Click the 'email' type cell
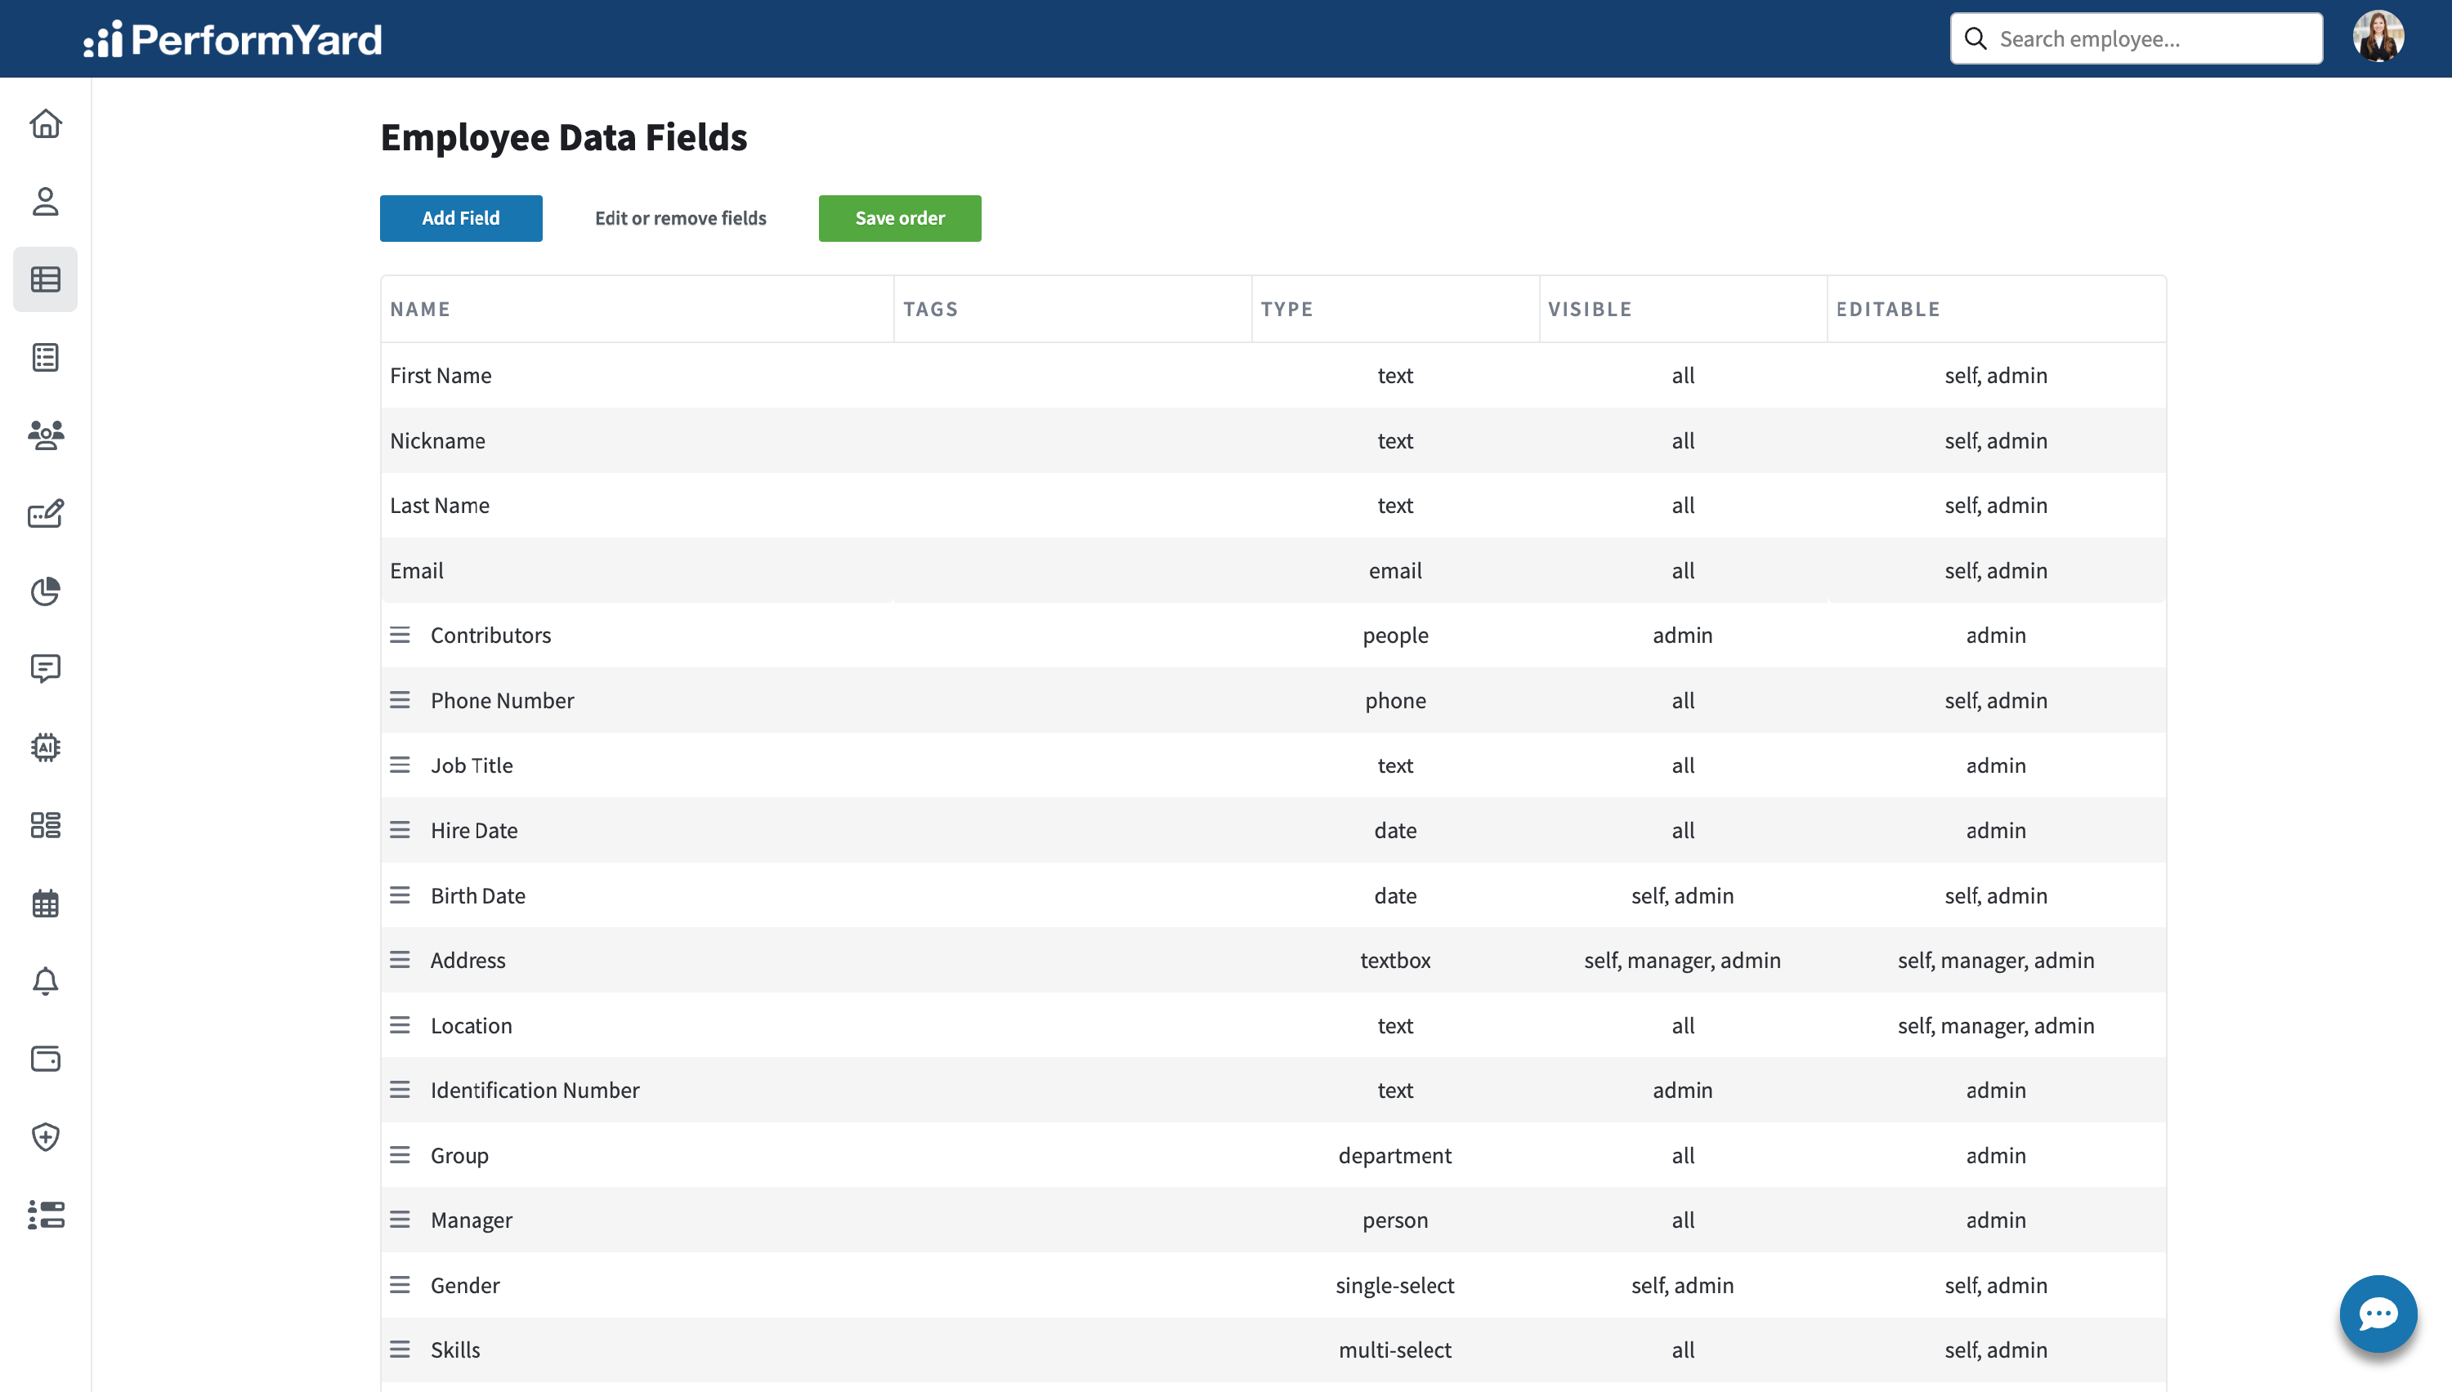The height and width of the screenshot is (1392, 2452). (x=1394, y=570)
